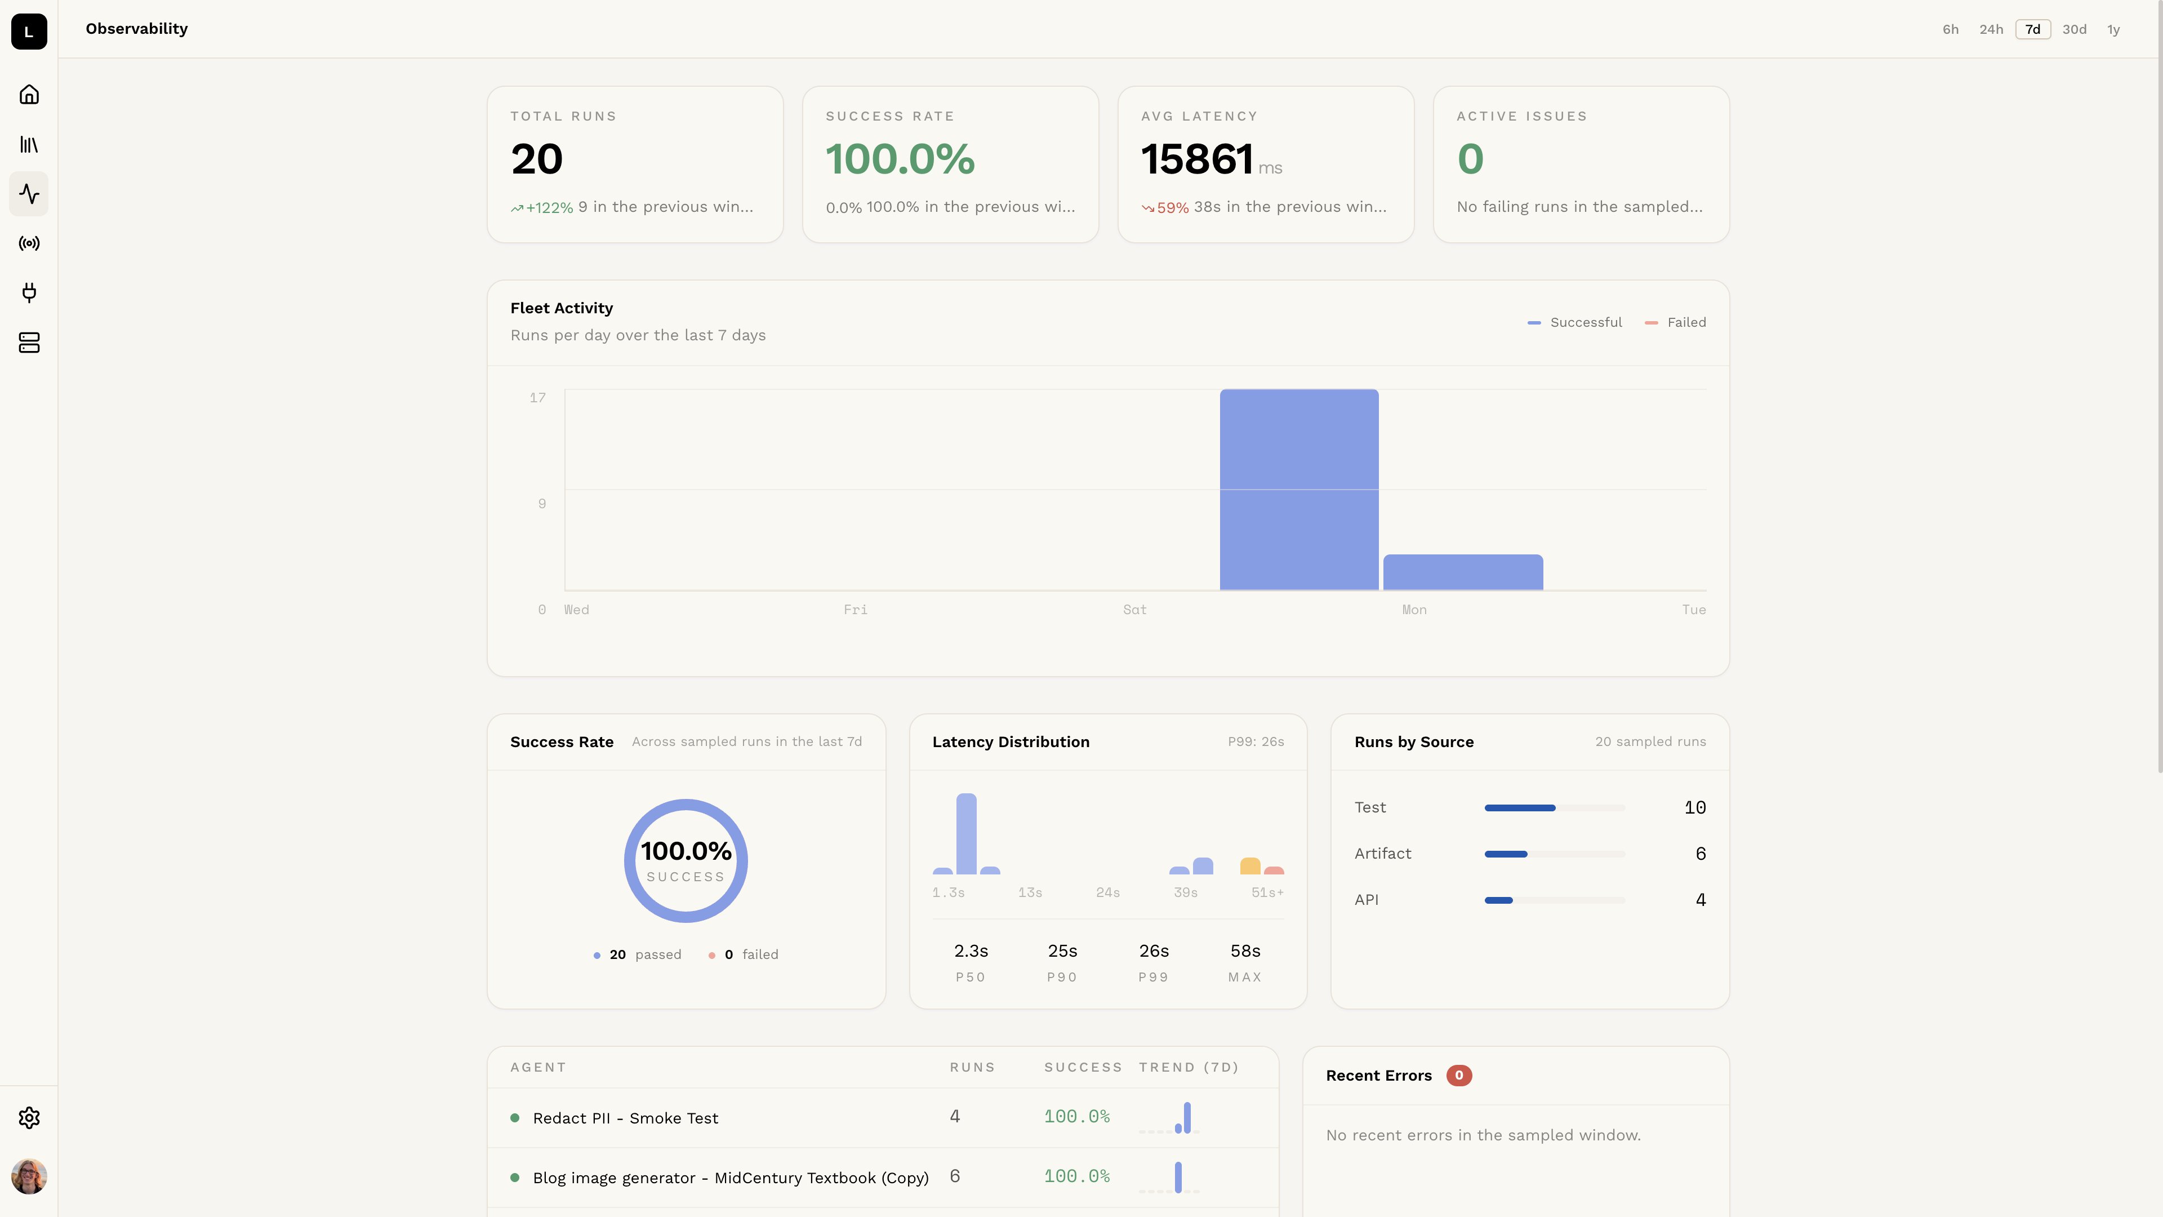Click the Recent Errors count badge
The image size is (2163, 1217).
[x=1458, y=1076]
